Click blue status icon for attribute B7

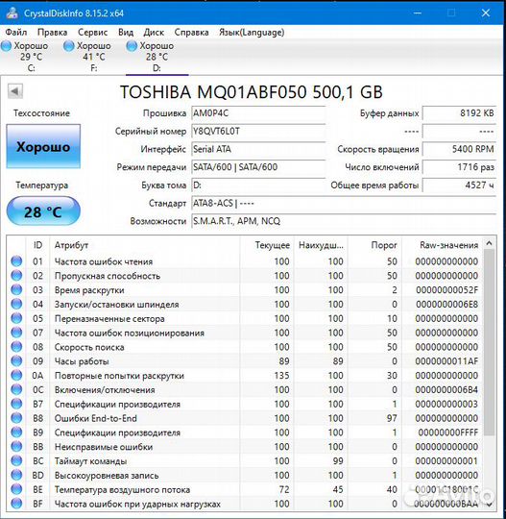coord(16,404)
